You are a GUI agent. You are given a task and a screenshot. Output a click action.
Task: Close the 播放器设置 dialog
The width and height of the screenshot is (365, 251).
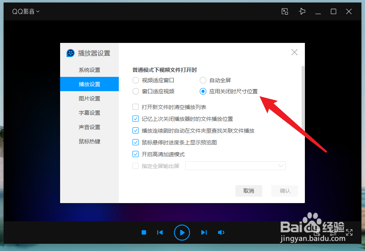click(x=295, y=52)
